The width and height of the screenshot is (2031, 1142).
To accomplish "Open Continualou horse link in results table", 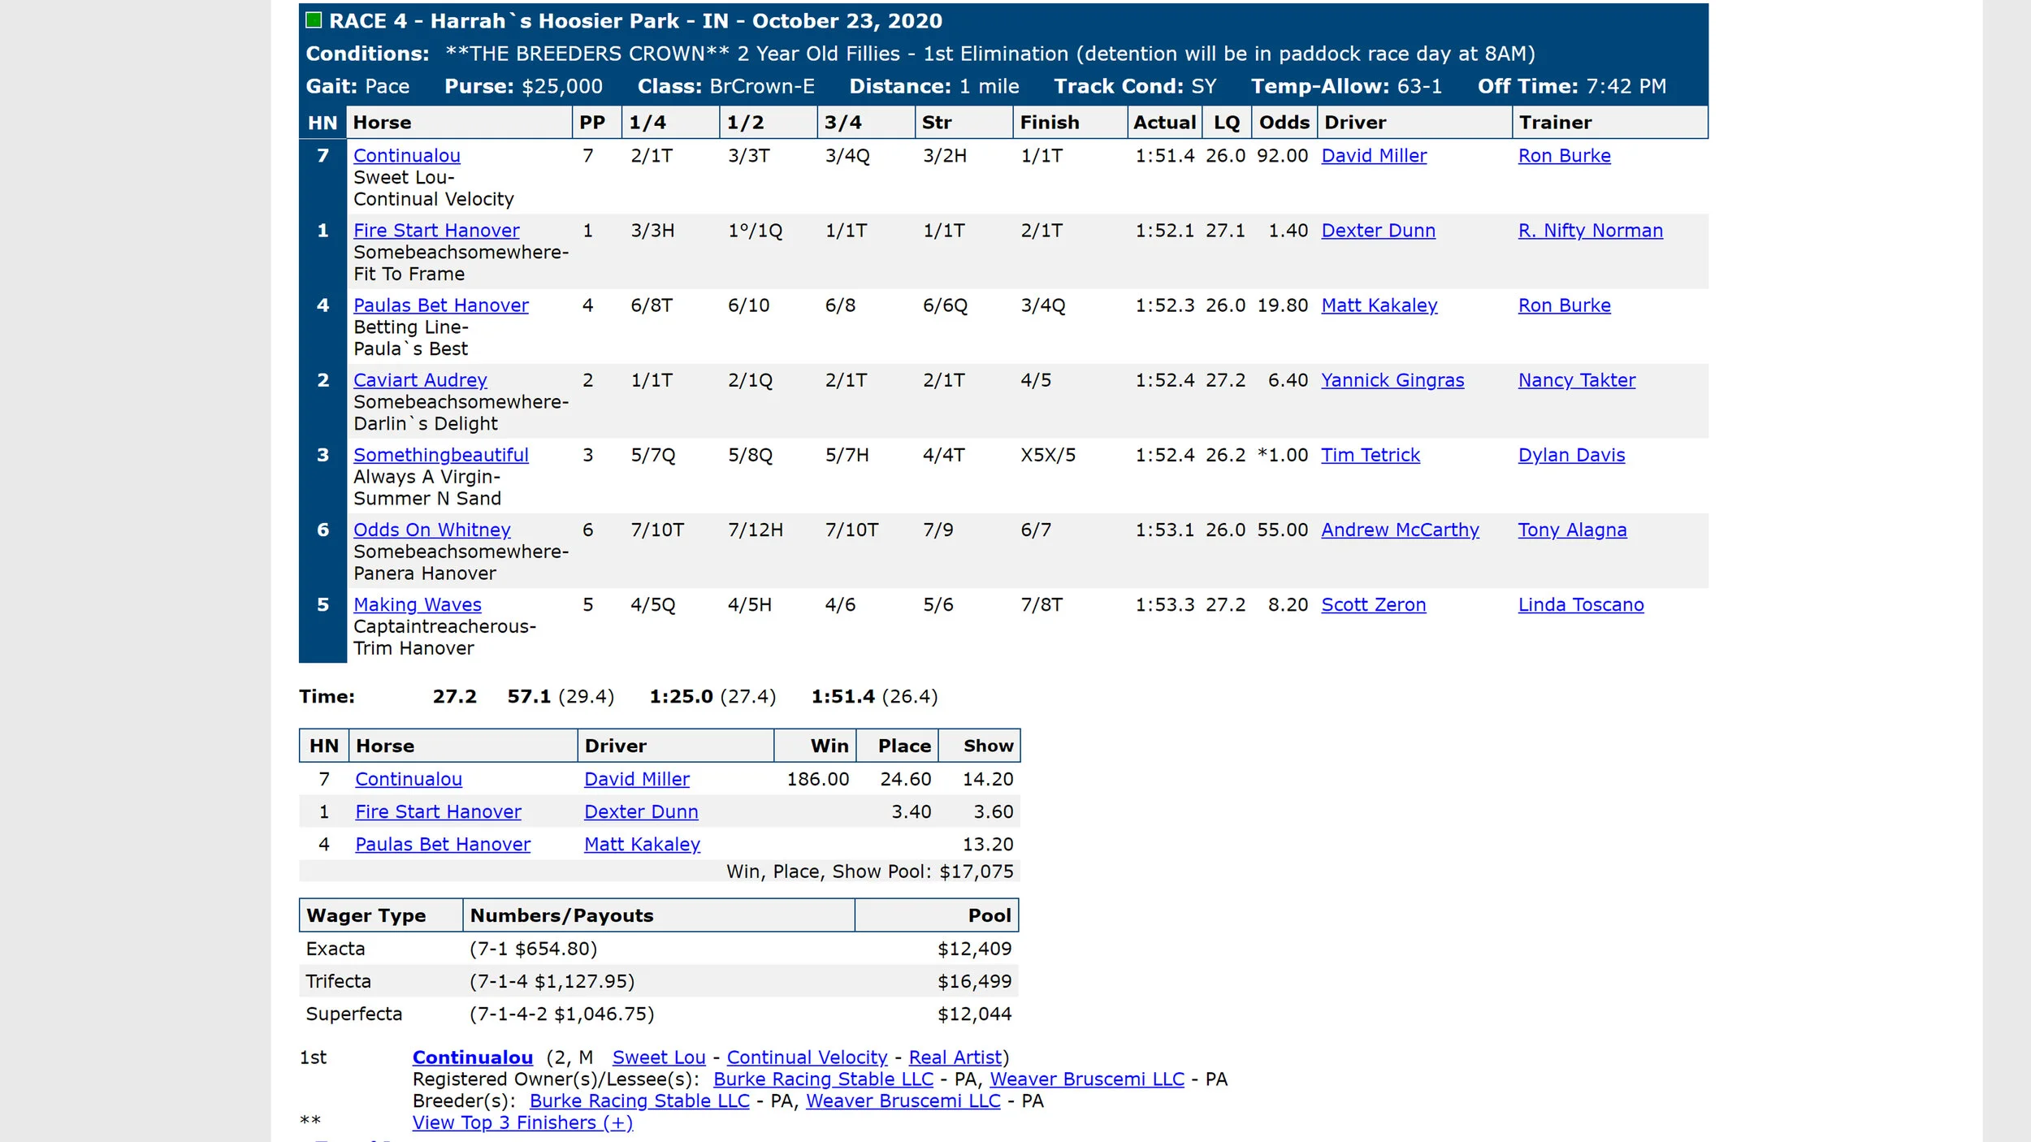I will coord(406,155).
